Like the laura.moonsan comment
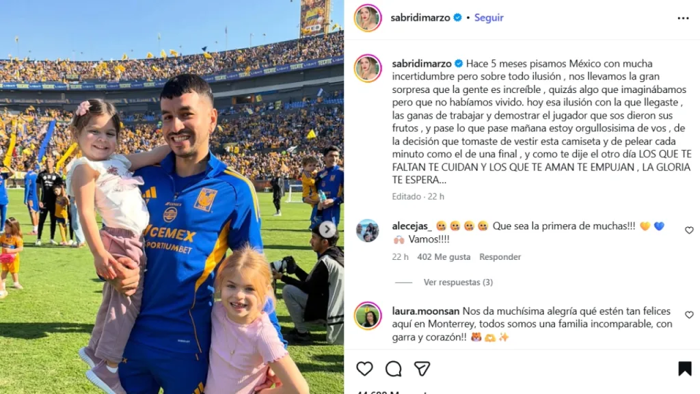Image resolution: width=700 pixels, height=394 pixels. [x=689, y=315]
